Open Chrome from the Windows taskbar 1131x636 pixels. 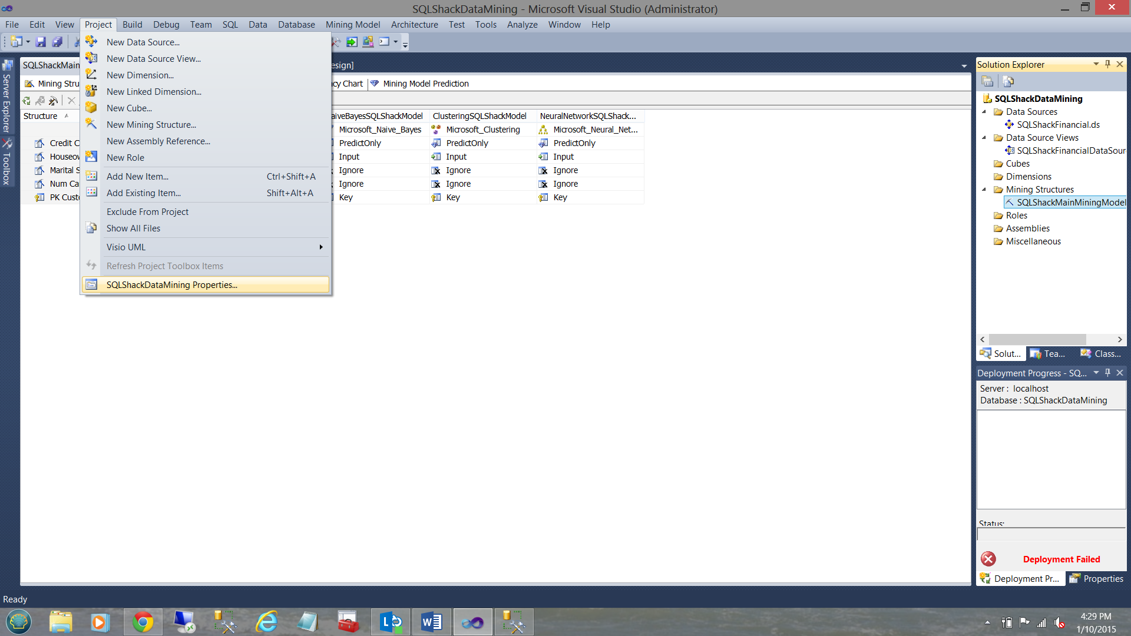pyautogui.click(x=143, y=622)
